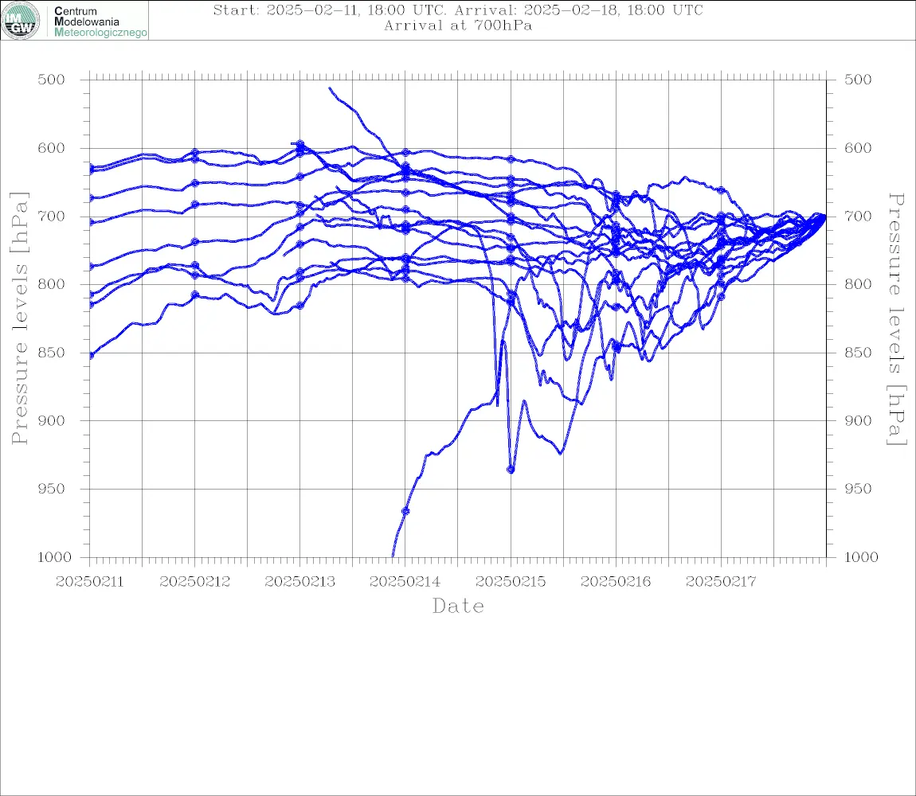Click the left axis label 700
Image resolution: width=916 pixels, height=796 pixels.
tap(52, 217)
